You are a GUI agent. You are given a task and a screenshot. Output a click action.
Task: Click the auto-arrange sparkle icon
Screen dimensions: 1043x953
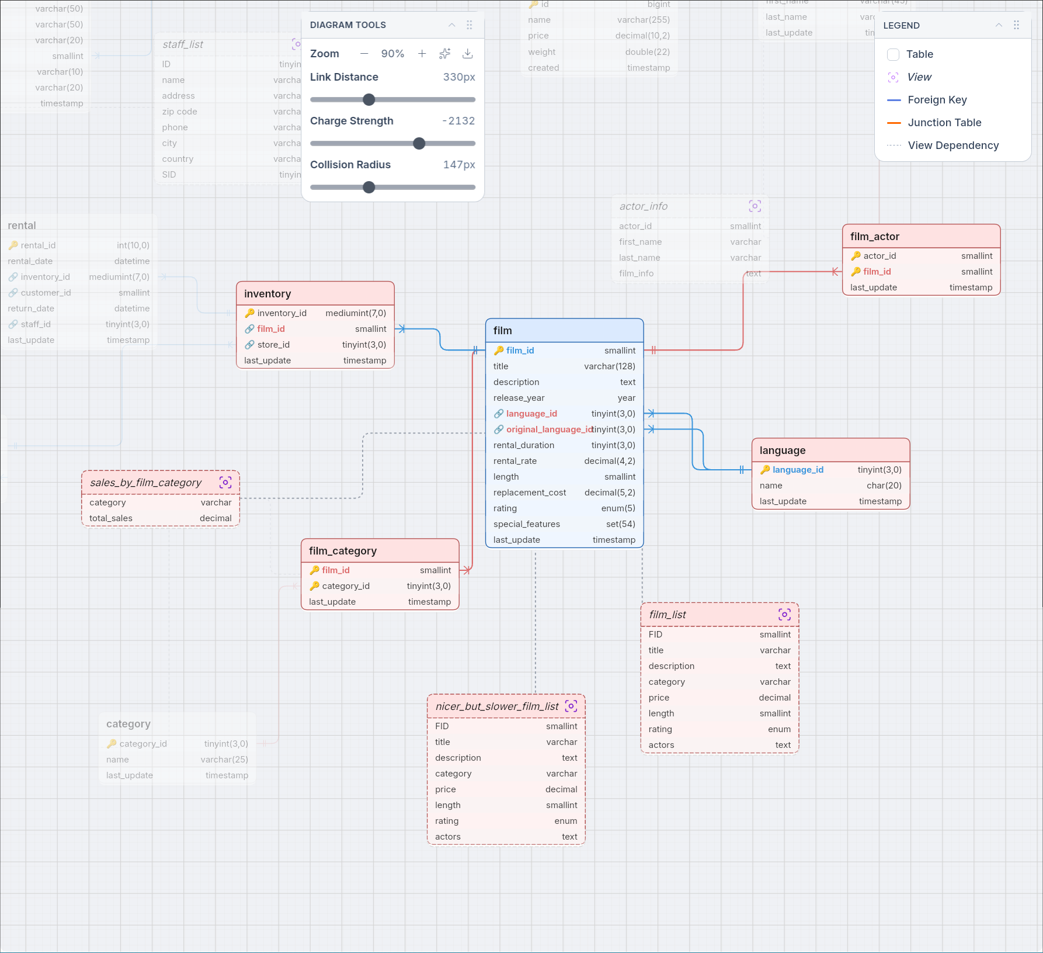point(445,54)
